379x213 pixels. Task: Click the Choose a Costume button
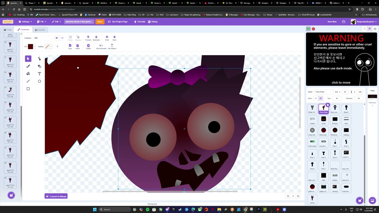pos(11,195)
